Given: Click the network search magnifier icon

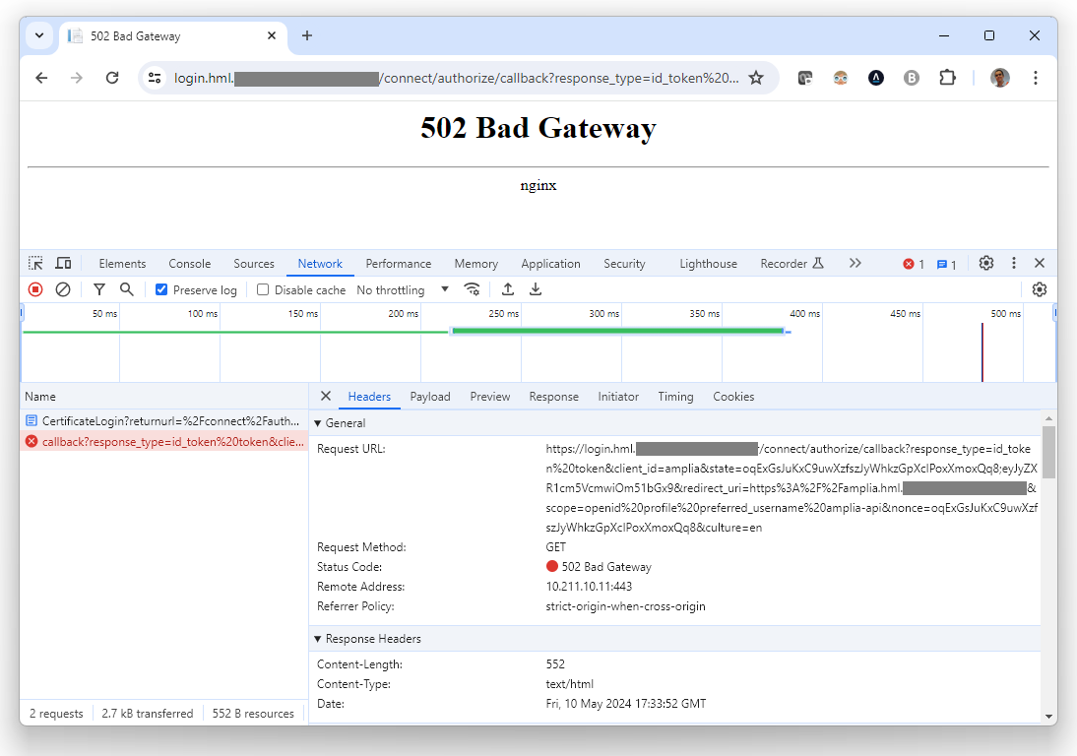Looking at the screenshot, I should pyautogui.click(x=127, y=289).
